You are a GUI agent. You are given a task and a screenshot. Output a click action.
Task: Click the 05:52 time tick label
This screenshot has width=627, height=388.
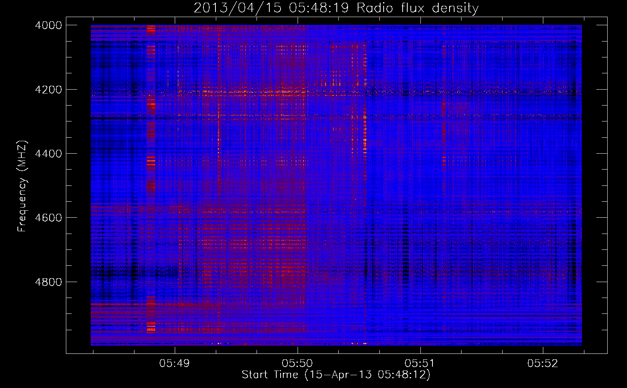pyautogui.click(x=543, y=363)
